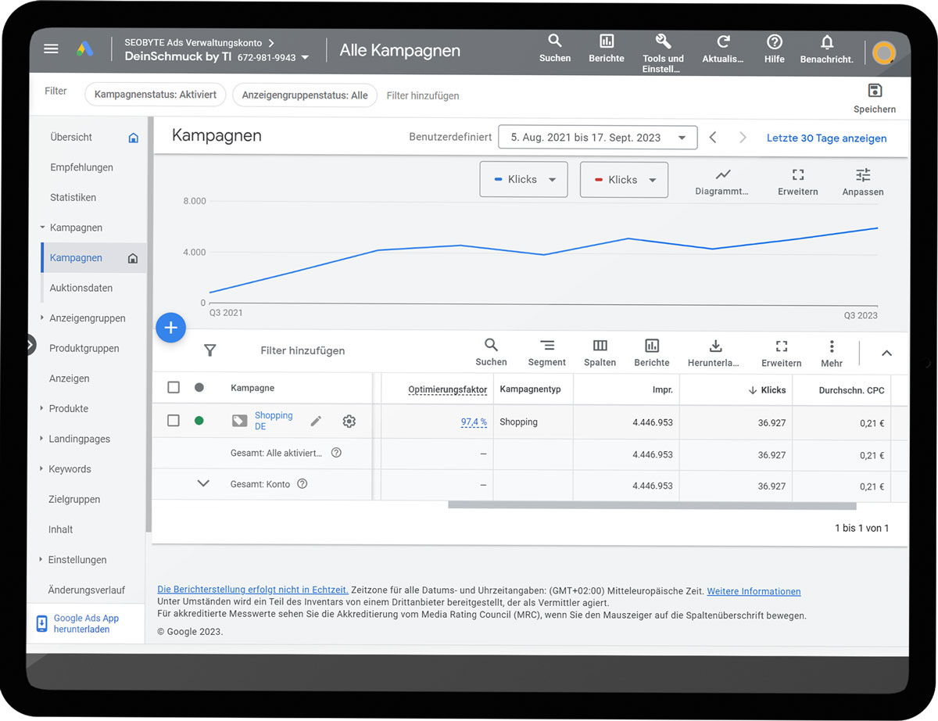Click table Filter hinzufügen field
The image size is (938, 721).
[303, 350]
